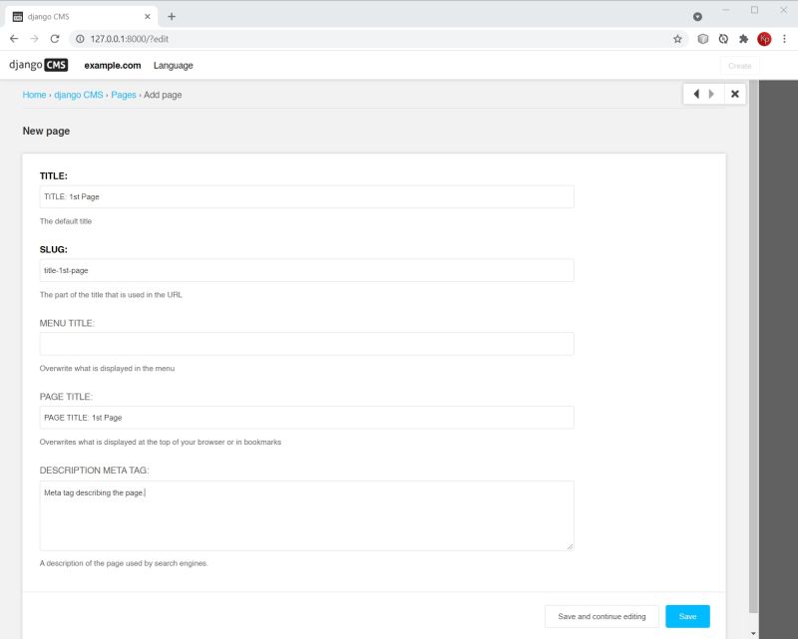Open the browser extensions puzzle icon
Image resolution: width=798 pixels, height=639 pixels.
click(742, 38)
